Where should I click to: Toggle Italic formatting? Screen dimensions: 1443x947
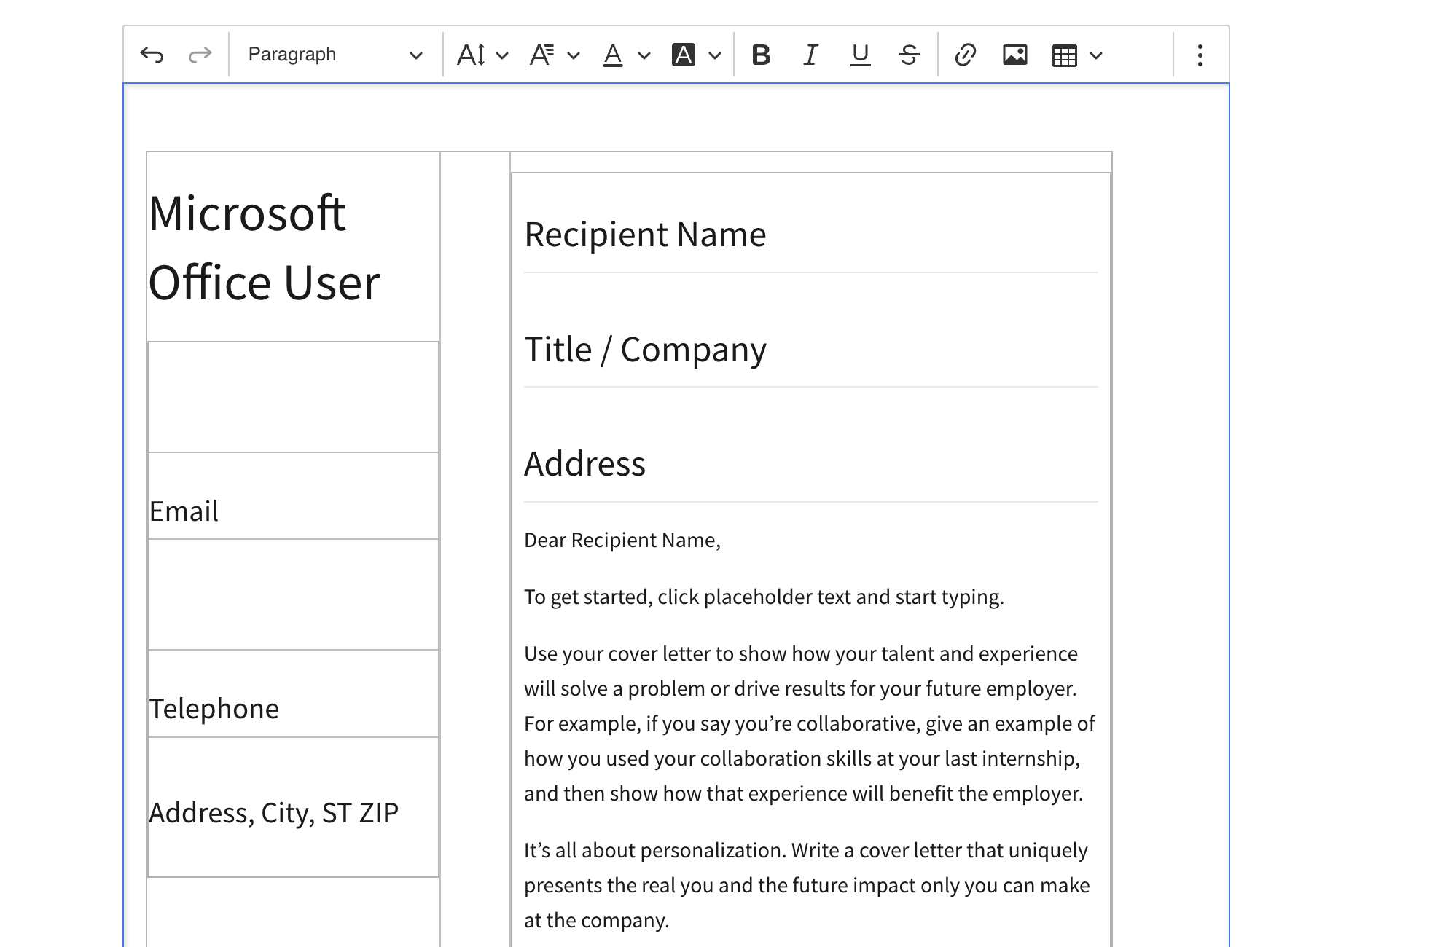point(810,55)
